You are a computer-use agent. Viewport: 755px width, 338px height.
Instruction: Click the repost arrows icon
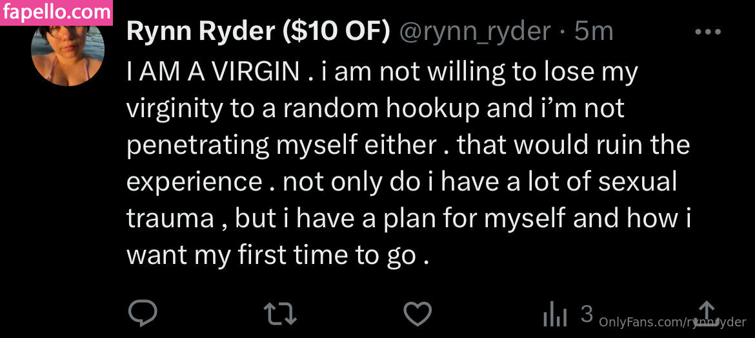[281, 314]
